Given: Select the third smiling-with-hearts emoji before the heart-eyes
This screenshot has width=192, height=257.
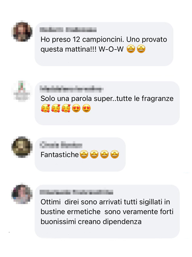Looking at the screenshot, I should coord(66,108).
